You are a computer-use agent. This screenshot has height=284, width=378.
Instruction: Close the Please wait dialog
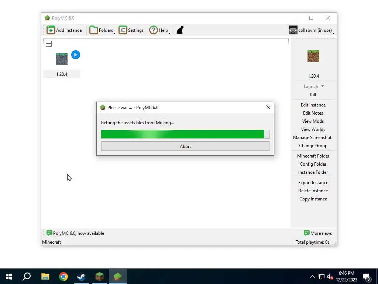click(x=268, y=108)
